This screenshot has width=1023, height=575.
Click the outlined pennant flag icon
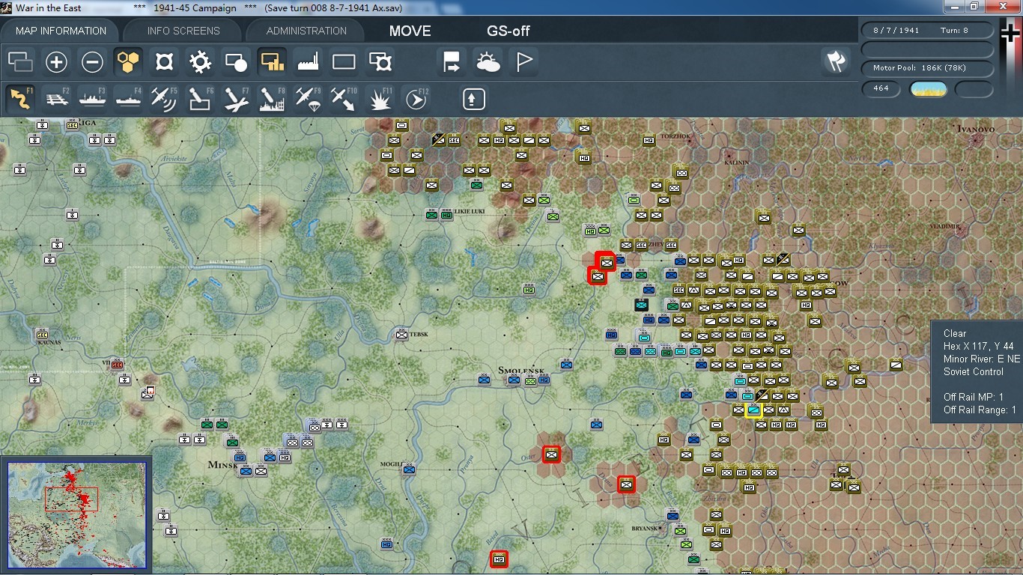523,61
